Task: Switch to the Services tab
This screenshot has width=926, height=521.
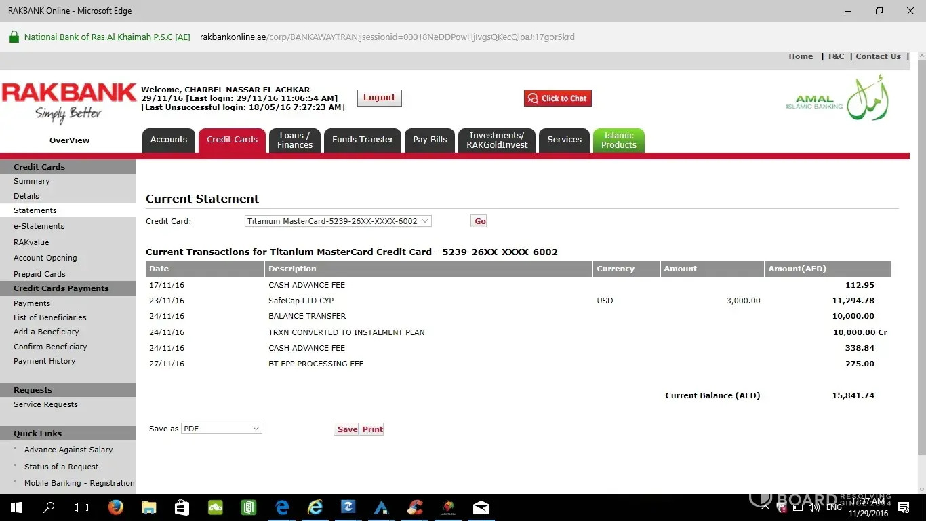Action: click(x=565, y=140)
